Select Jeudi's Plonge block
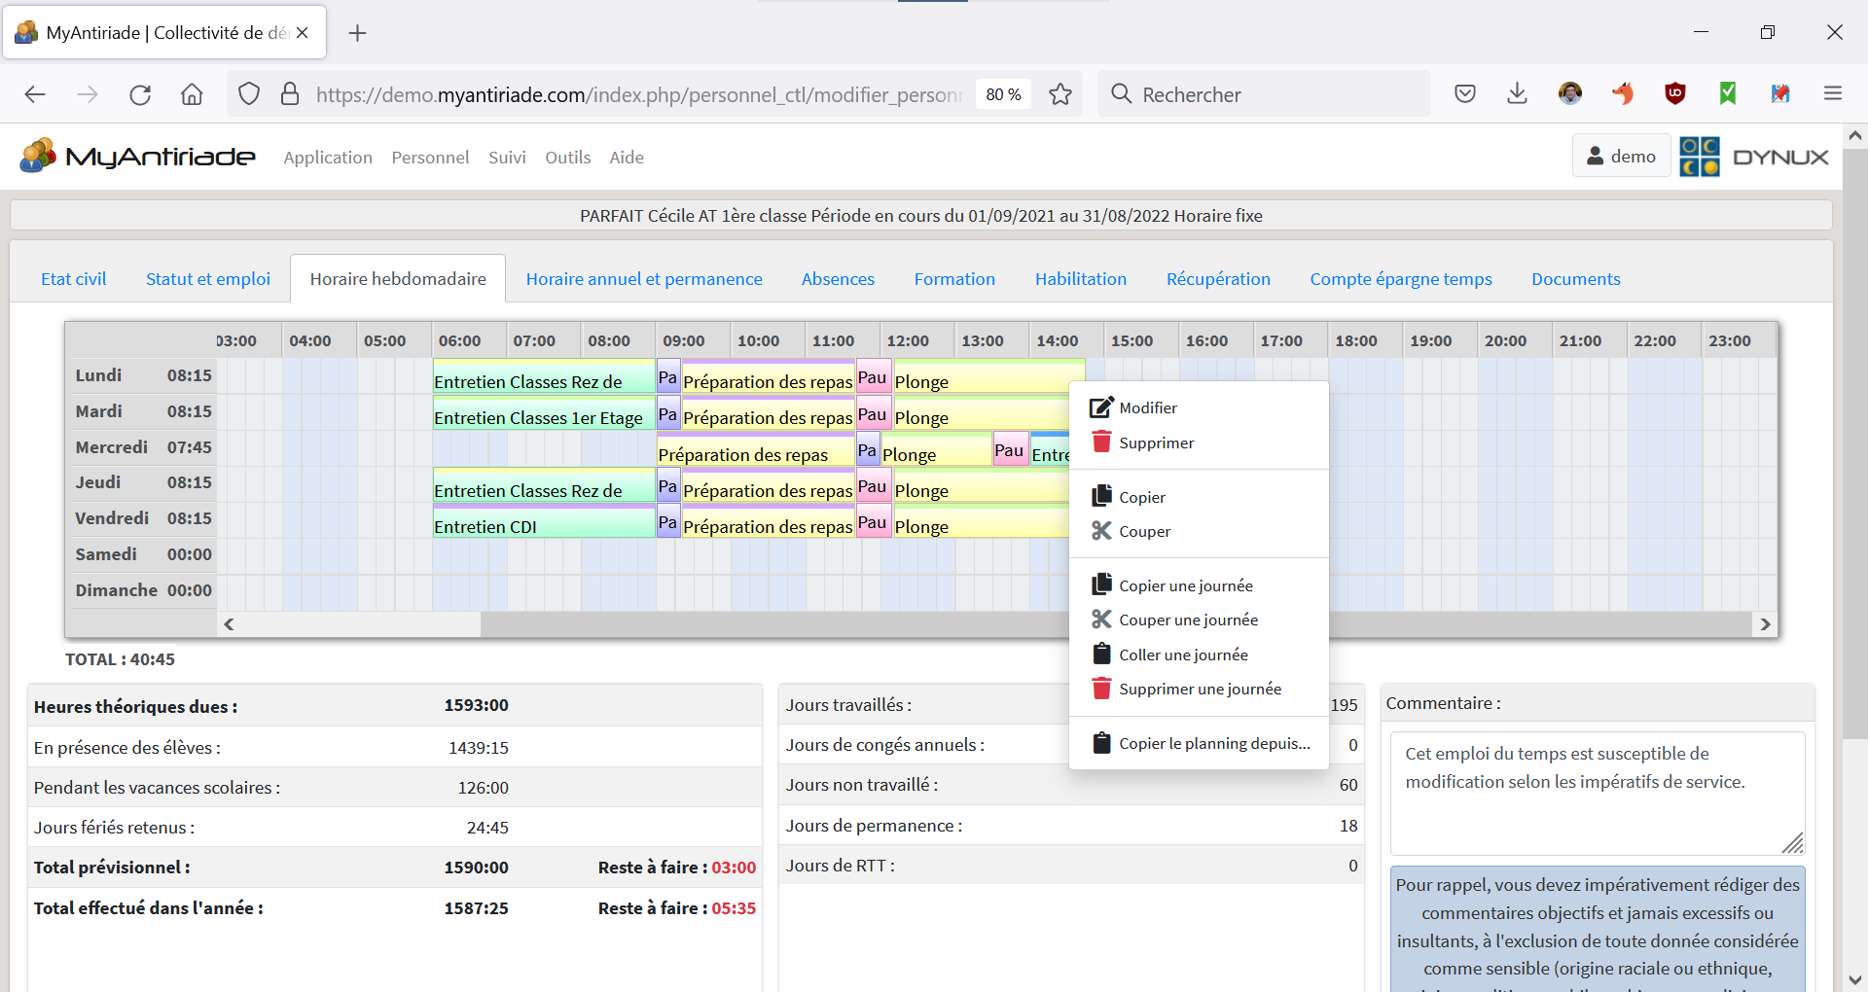 click(x=981, y=486)
